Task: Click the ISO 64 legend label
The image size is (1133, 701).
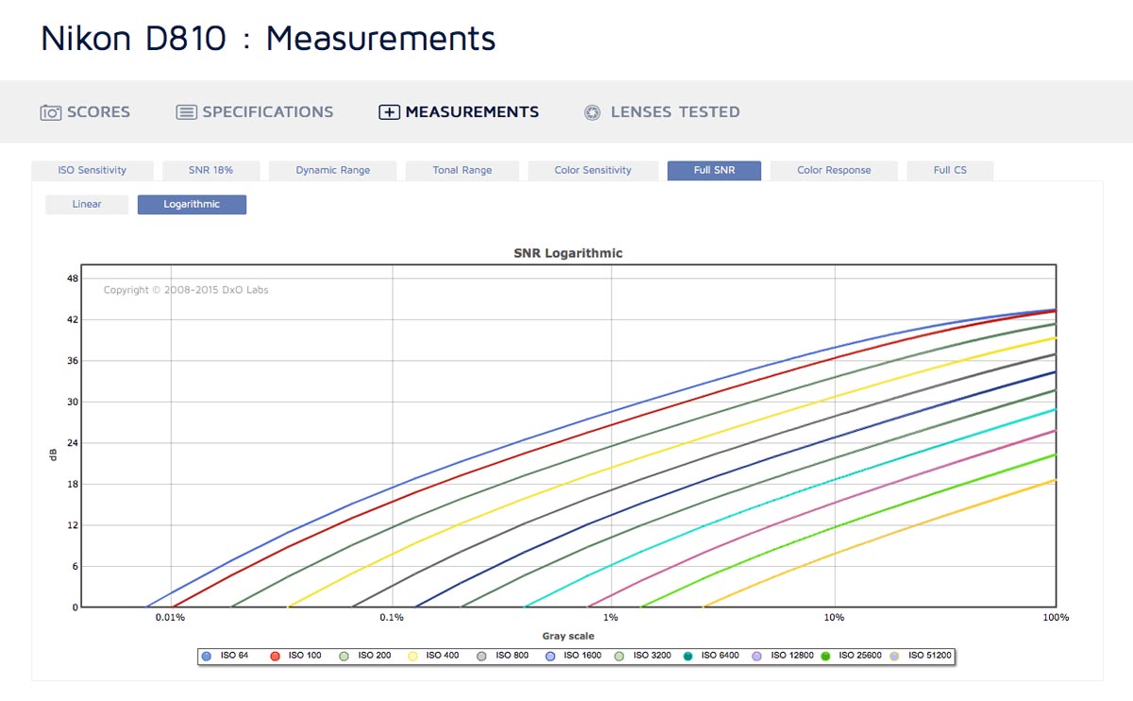Action: (x=234, y=656)
